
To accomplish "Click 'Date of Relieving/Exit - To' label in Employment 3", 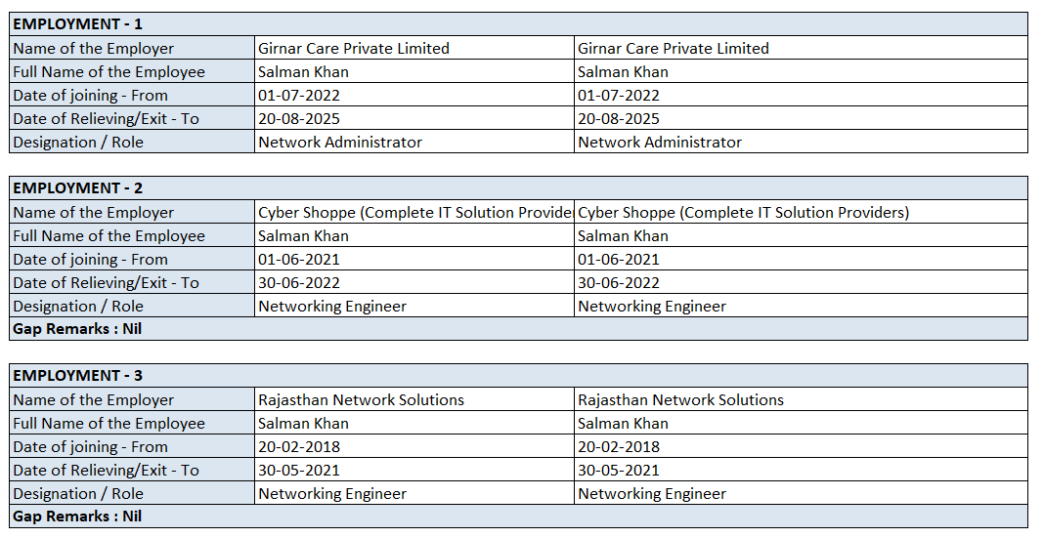I will tap(106, 470).
